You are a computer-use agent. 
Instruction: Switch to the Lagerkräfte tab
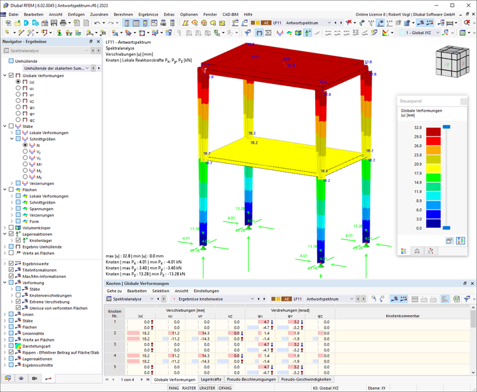[x=211, y=379]
